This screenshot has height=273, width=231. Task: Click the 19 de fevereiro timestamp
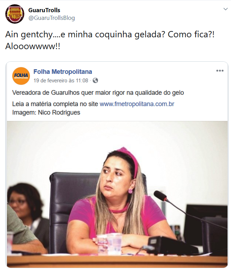coord(61,81)
